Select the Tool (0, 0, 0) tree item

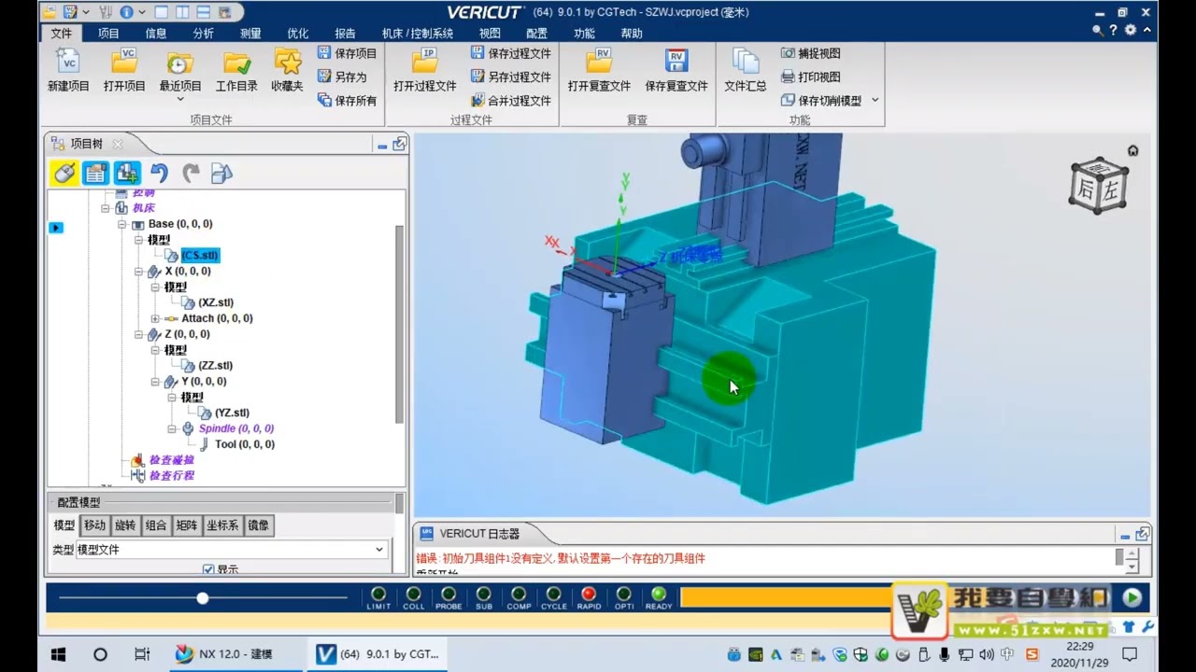pos(245,444)
